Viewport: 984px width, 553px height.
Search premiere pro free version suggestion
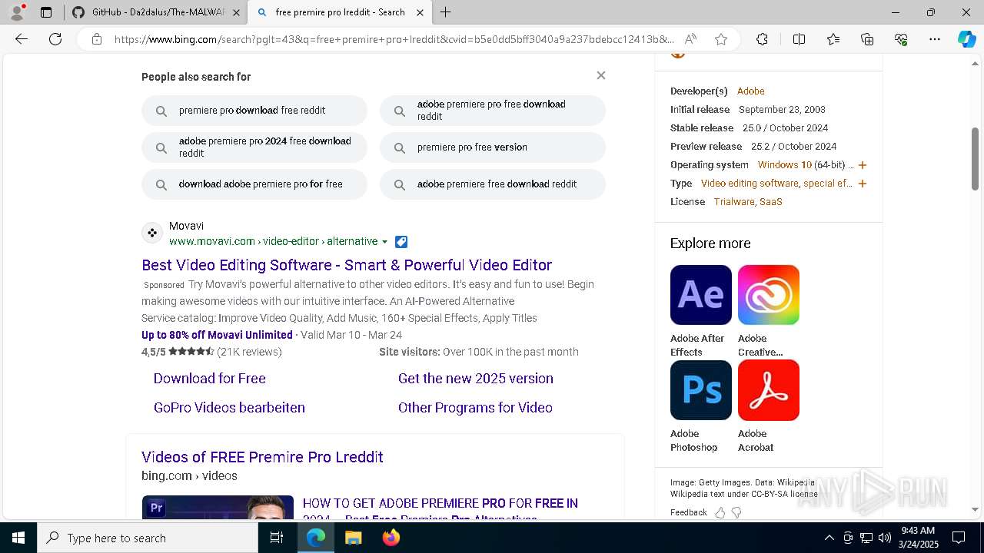pyautogui.click(x=493, y=147)
